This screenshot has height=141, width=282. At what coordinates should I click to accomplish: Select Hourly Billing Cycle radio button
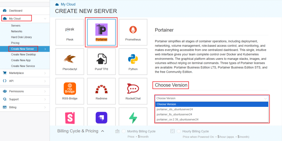pos(178,131)
